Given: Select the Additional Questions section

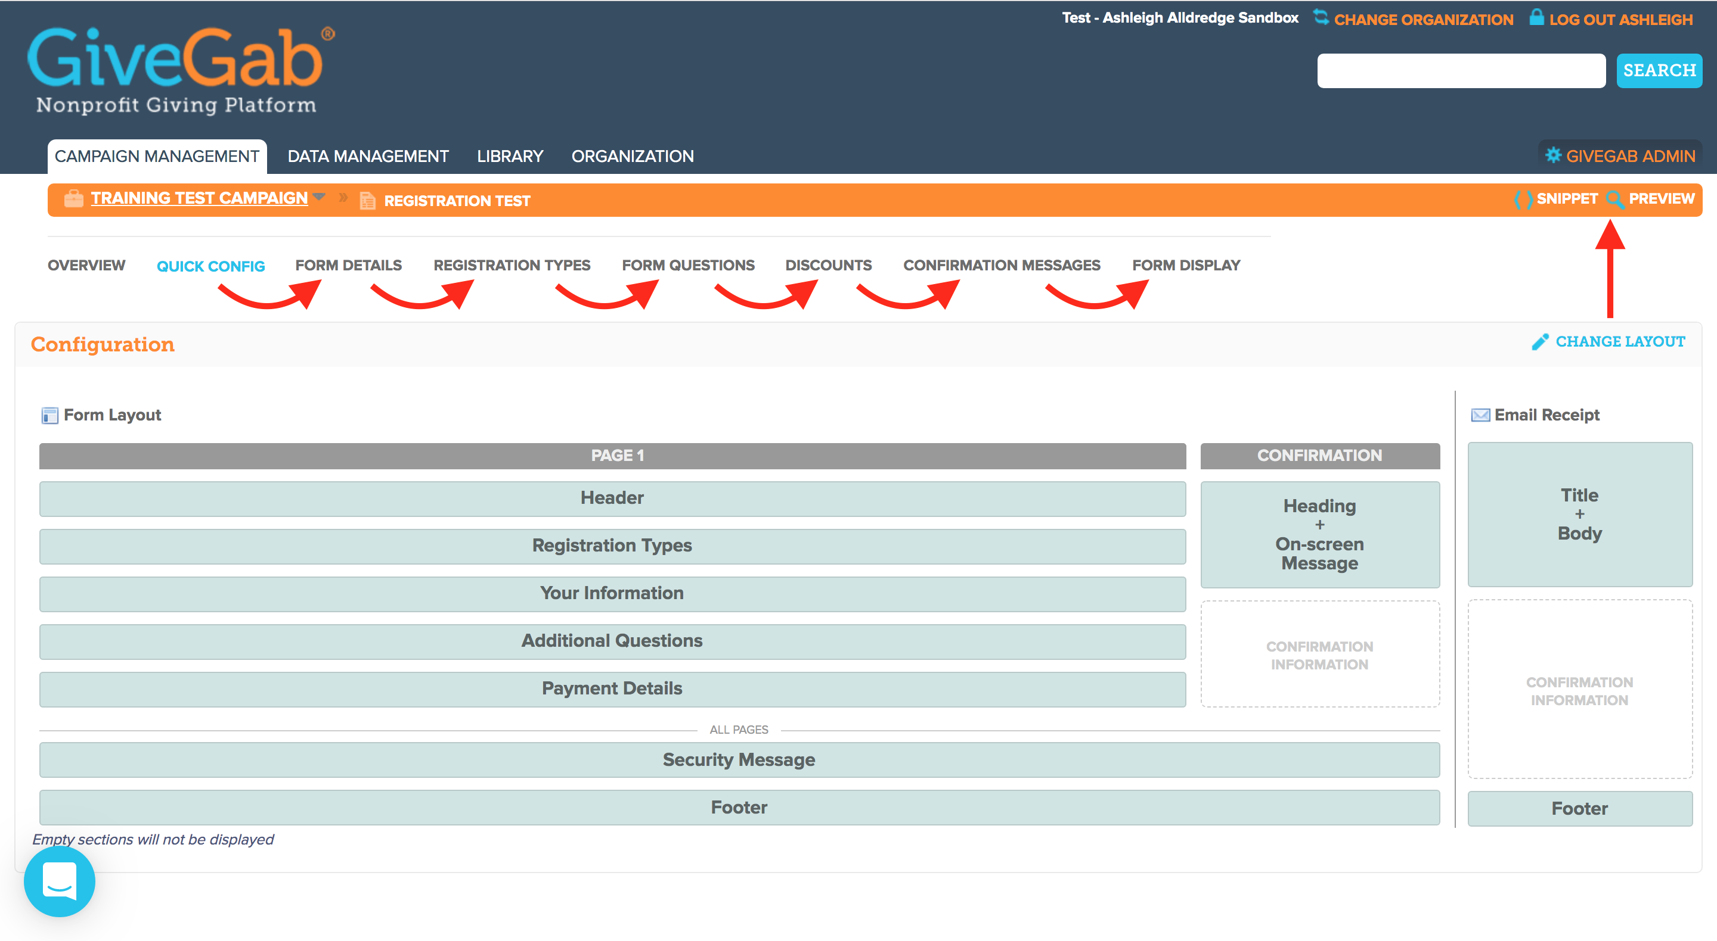Looking at the screenshot, I should click(612, 641).
